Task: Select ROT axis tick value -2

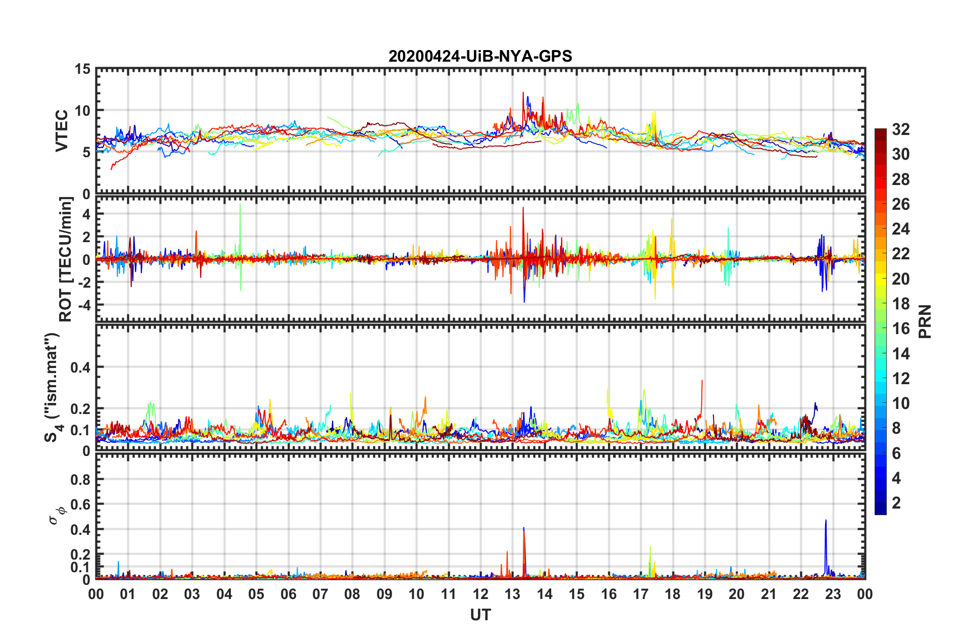Action: point(84,283)
